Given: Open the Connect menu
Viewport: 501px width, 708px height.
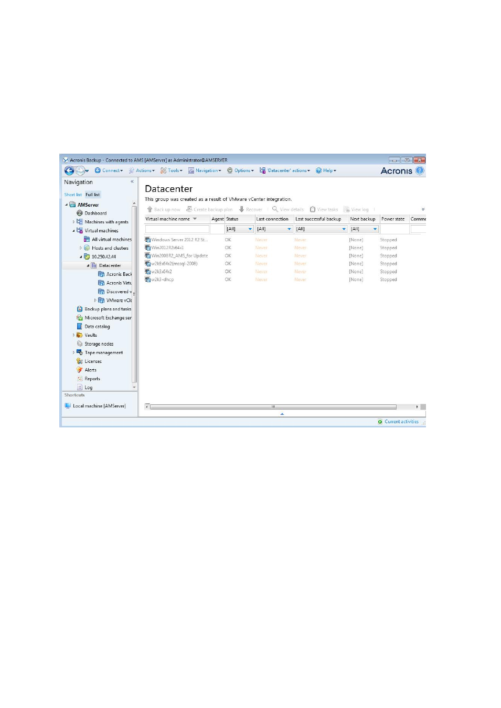Looking at the screenshot, I should pyautogui.click(x=109, y=170).
